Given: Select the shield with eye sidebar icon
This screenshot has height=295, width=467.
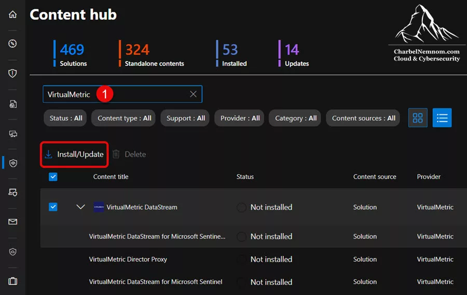Looking at the screenshot, I should (13, 163).
